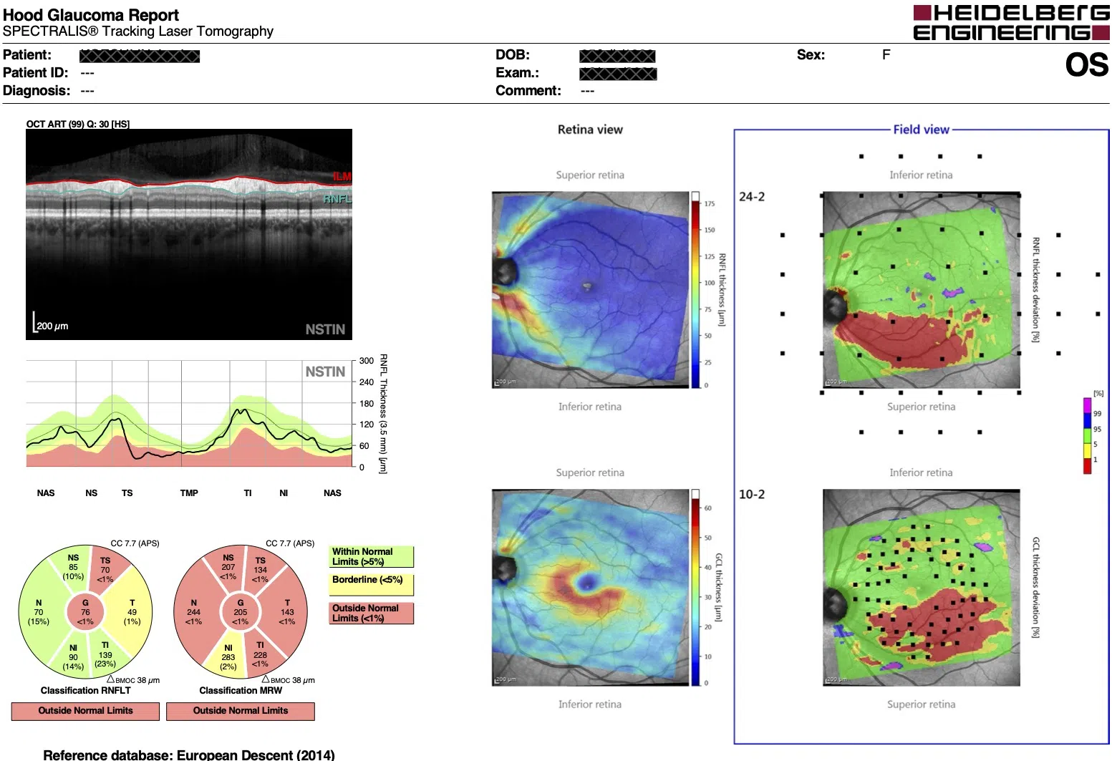Image resolution: width=1112 pixels, height=761 pixels.
Task: Click the "Field view" heading
Action: tap(921, 130)
